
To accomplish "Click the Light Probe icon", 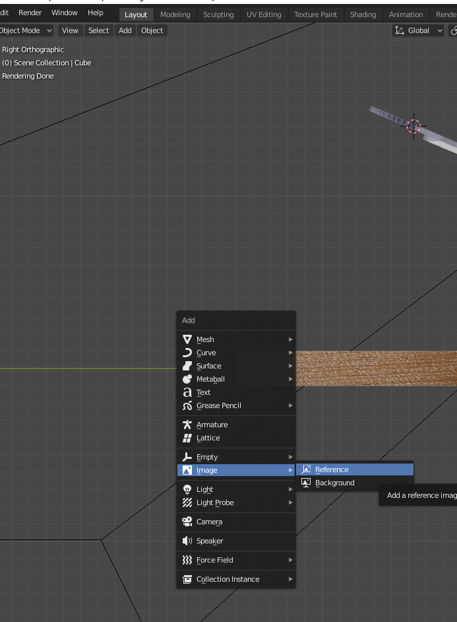I will coord(187,502).
